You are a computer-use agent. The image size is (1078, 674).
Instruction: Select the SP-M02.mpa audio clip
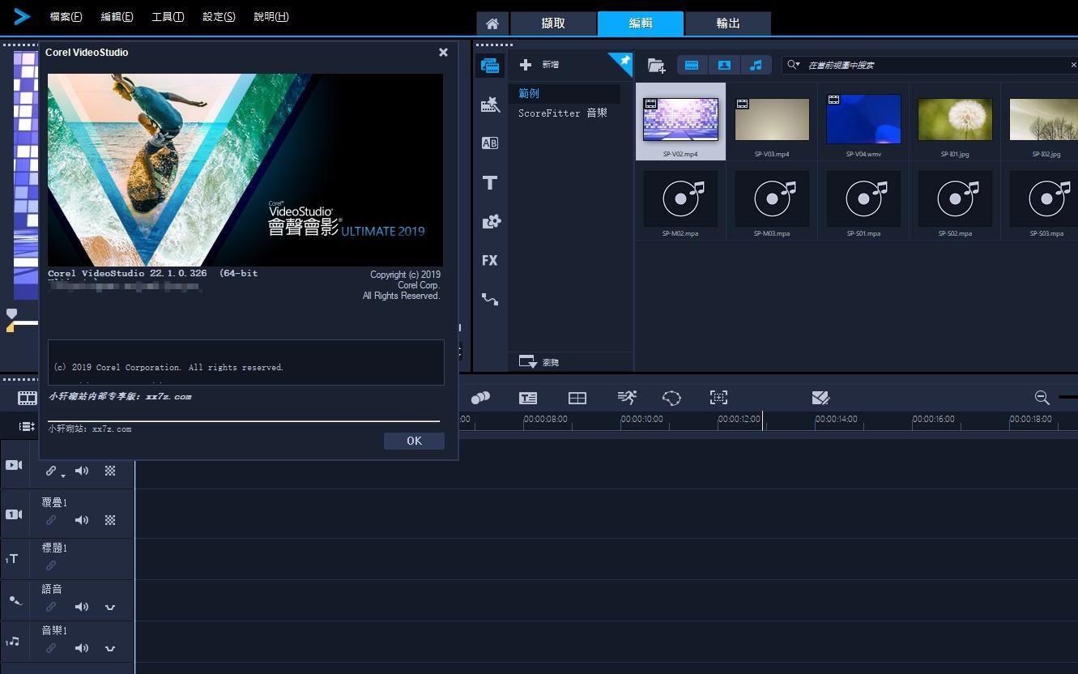(x=680, y=199)
